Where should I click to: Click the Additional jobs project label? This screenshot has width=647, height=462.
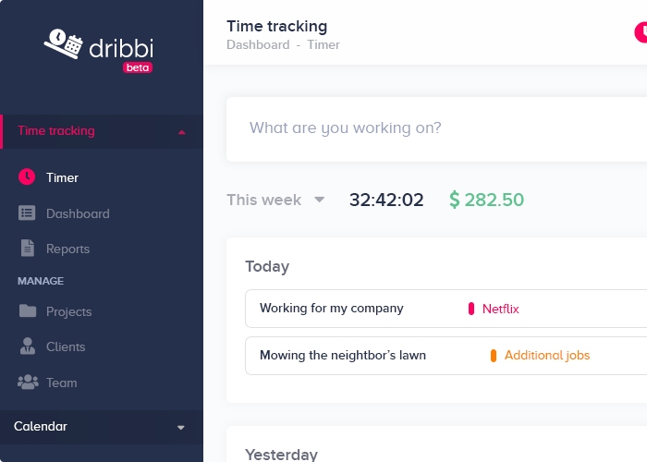(x=547, y=355)
